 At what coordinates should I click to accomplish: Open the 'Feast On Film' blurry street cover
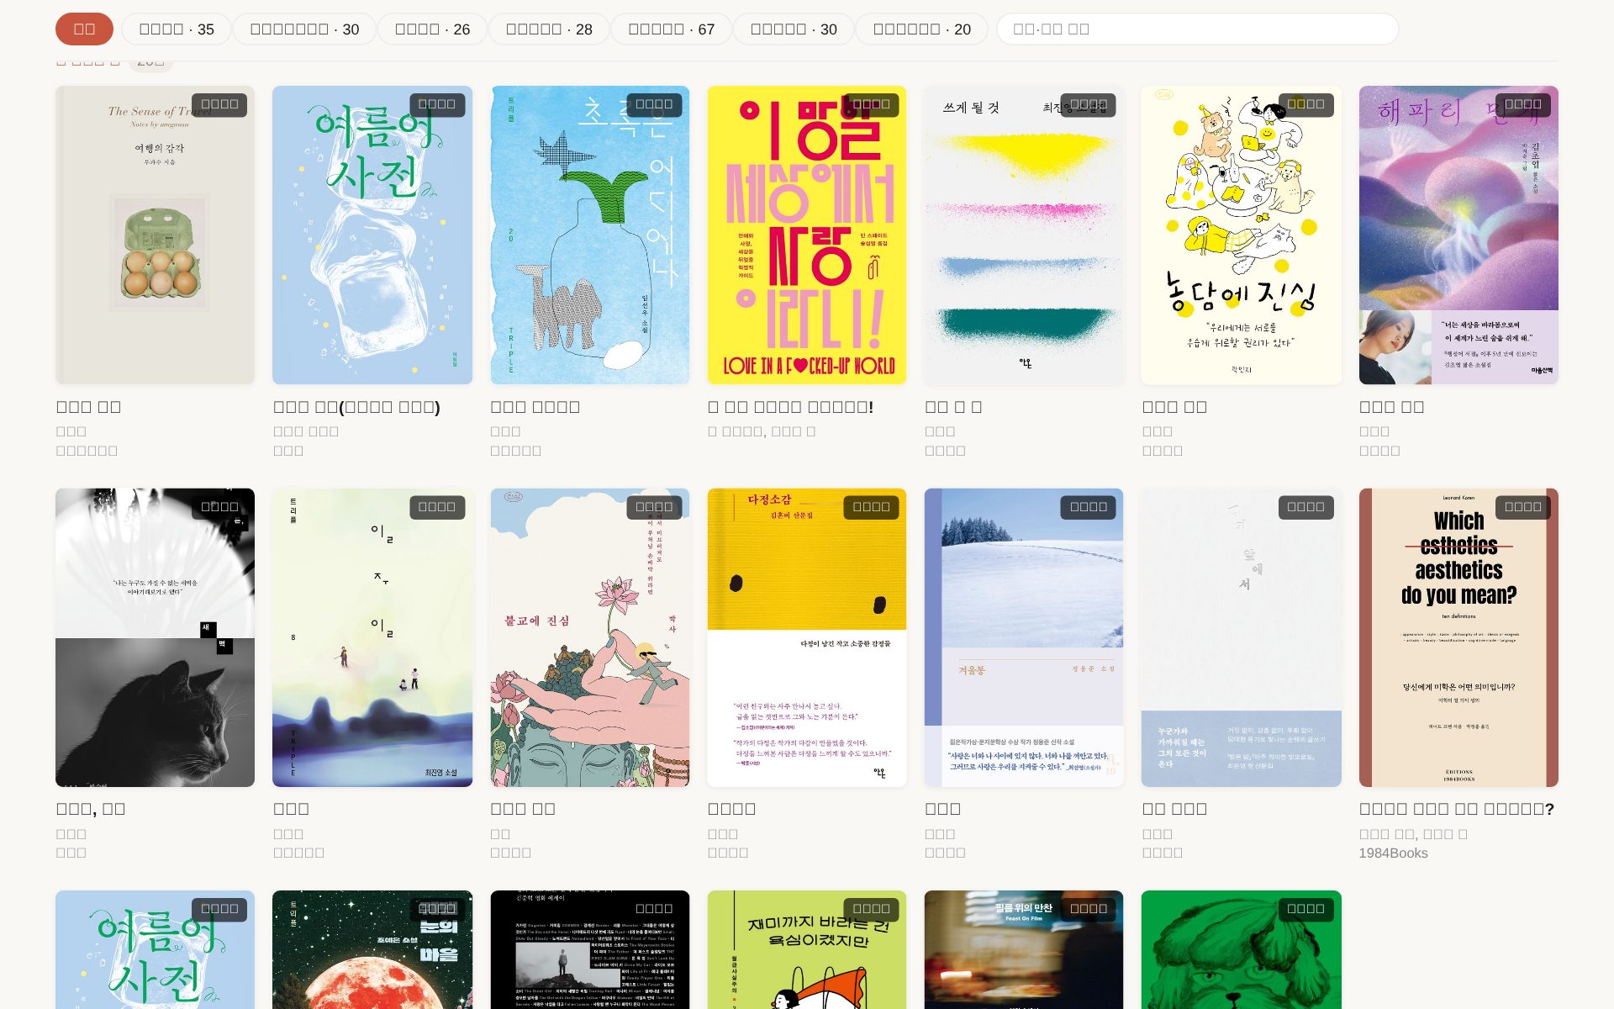(x=1024, y=950)
